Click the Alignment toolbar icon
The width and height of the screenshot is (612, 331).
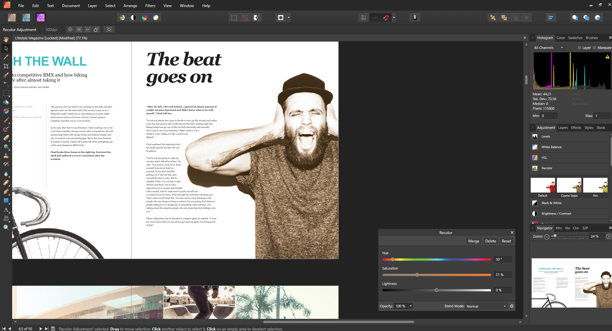(551, 18)
